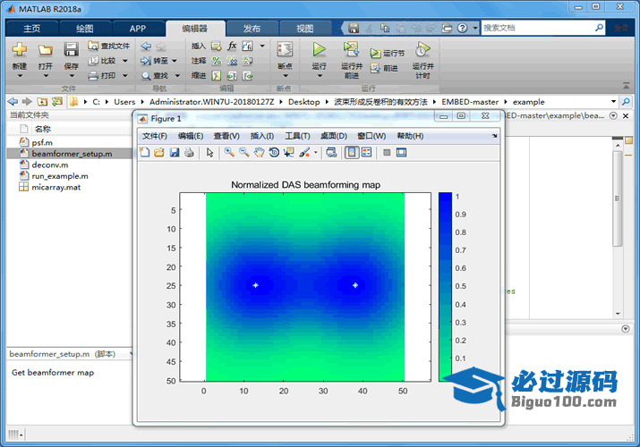Toggle the Edit Plot arrow tool
Screen dimensions: 640x447
pyautogui.click(x=209, y=152)
